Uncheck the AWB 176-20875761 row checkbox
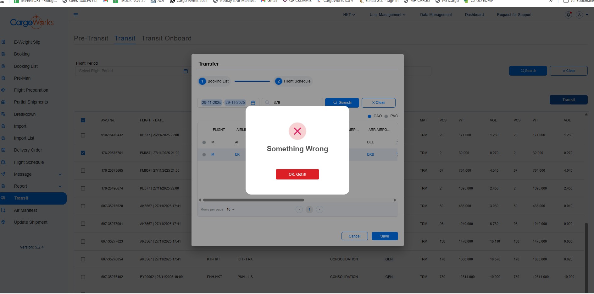Image resolution: width=594 pixels, height=294 pixels. tap(83, 153)
